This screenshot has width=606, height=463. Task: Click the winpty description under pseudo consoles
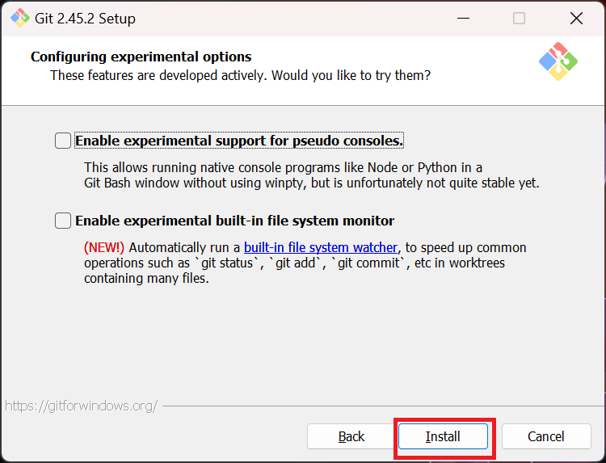click(311, 183)
